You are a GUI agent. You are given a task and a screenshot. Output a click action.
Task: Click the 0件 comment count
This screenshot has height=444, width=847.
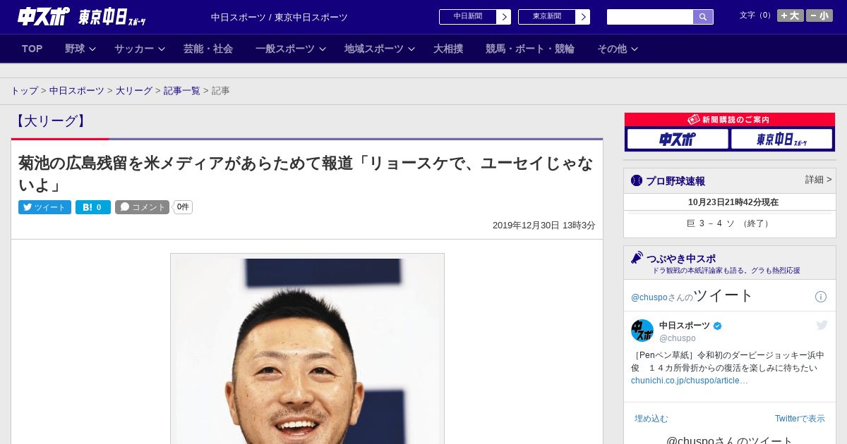pos(183,207)
